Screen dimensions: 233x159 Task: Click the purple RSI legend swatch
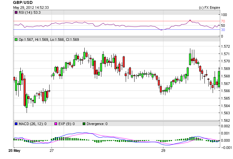[16, 12]
